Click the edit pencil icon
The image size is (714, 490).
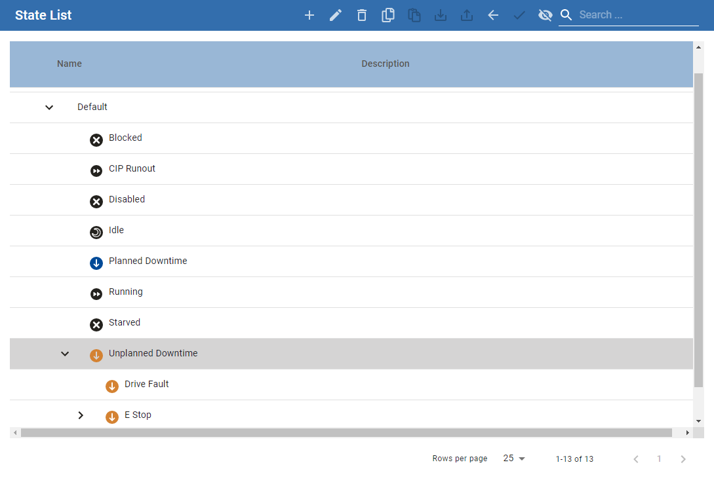click(x=336, y=15)
